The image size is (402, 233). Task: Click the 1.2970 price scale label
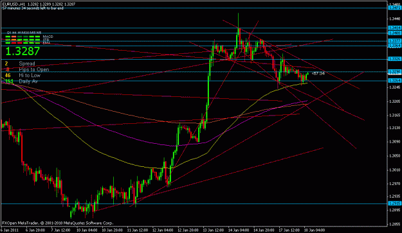click(394, 184)
